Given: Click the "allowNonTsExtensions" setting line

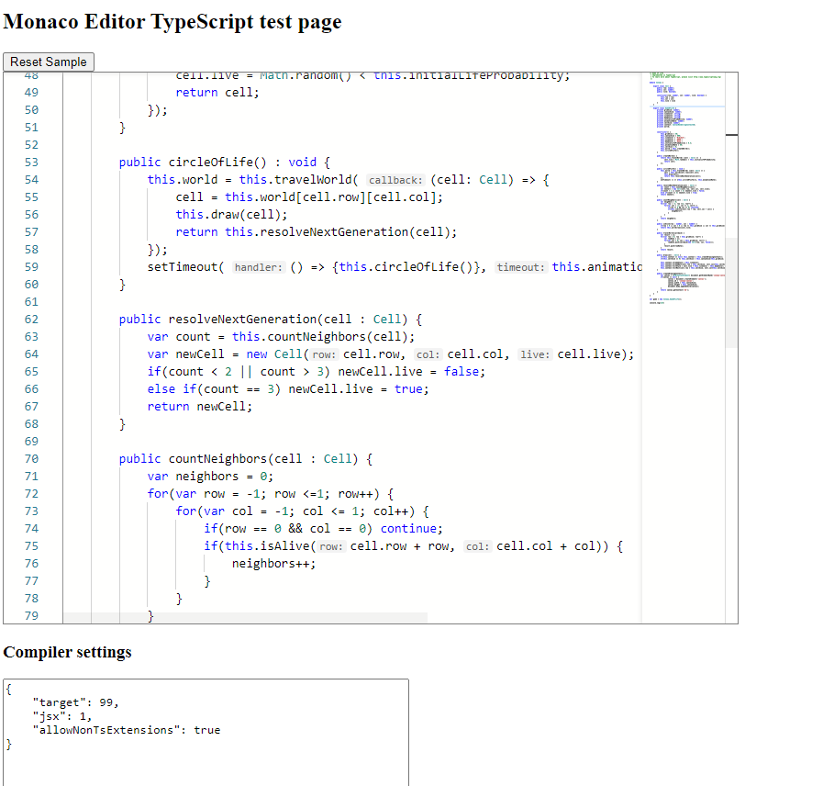Looking at the screenshot, I should click(x=127, y=730).
